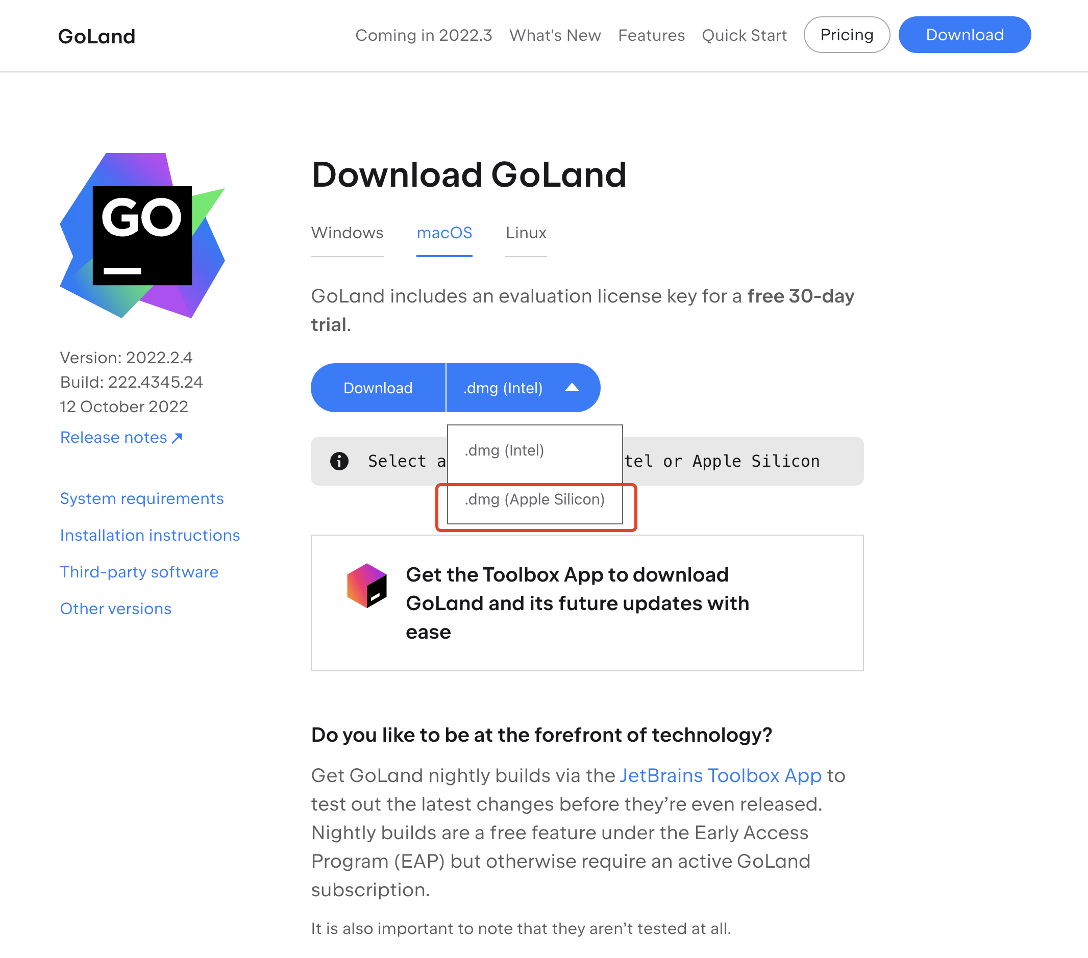Select the macOS tab
This screenshot has height=958, width=1088.
coord(444,233)
